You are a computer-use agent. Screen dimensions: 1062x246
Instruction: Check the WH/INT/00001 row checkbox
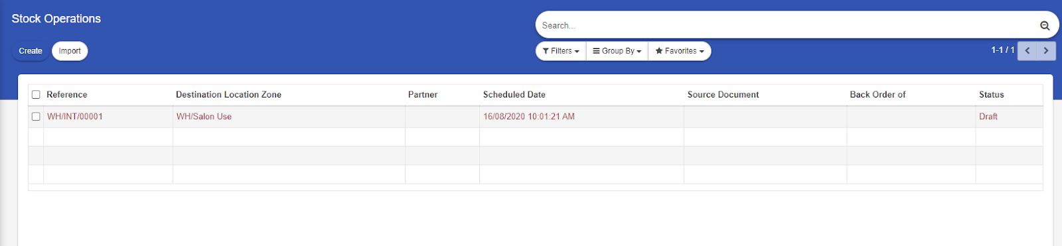36,117
